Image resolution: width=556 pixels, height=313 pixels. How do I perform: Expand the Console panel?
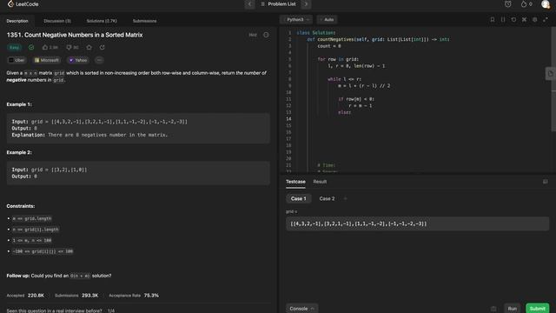tap(301, 309)
